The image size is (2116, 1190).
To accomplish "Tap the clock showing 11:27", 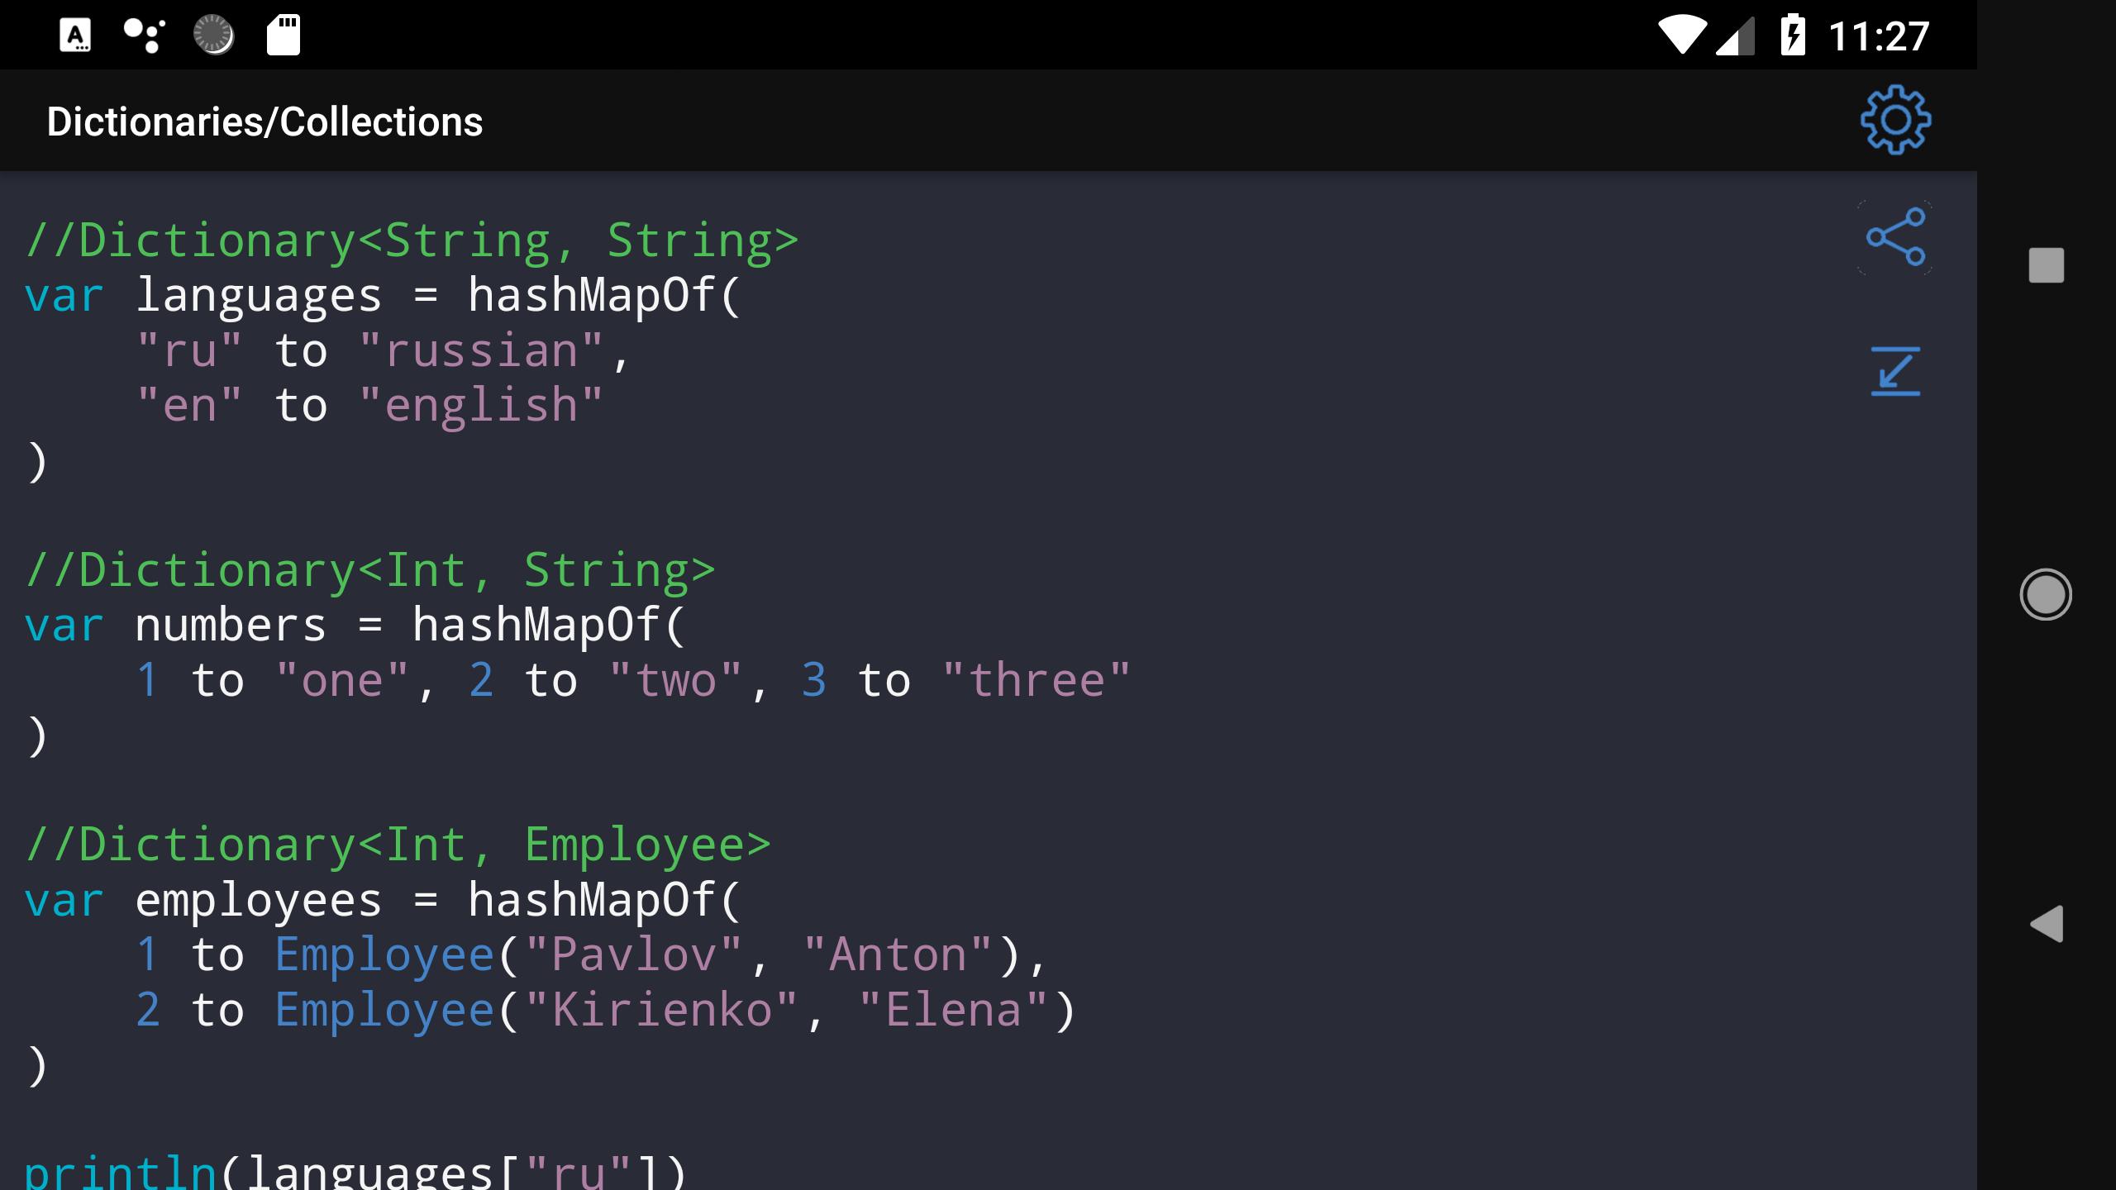I will pyautogui.click(x=1878, y=37).
